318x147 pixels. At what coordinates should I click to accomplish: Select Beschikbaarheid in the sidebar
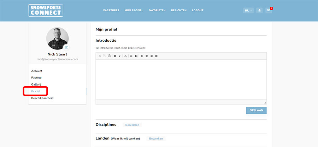click(x=42, y=98)
